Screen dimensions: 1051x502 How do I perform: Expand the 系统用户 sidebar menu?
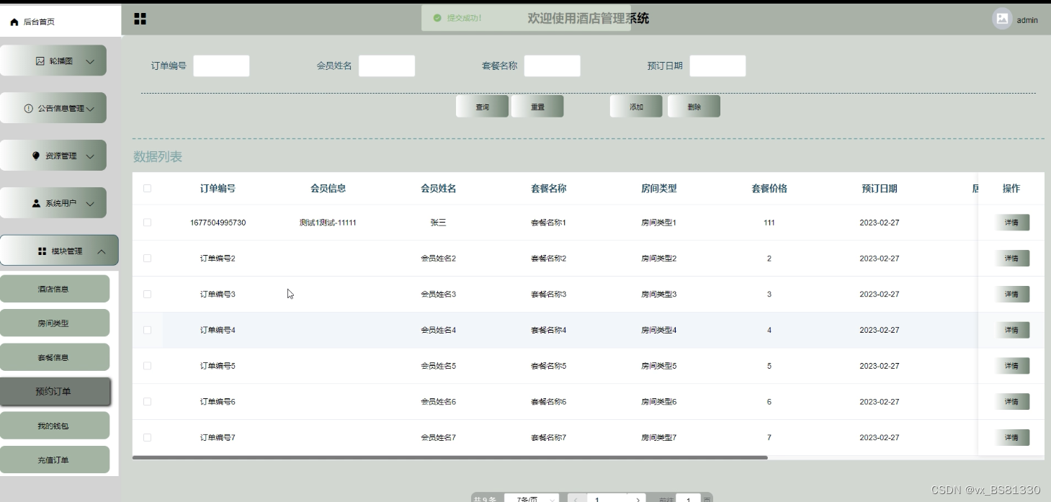(53, 203)
